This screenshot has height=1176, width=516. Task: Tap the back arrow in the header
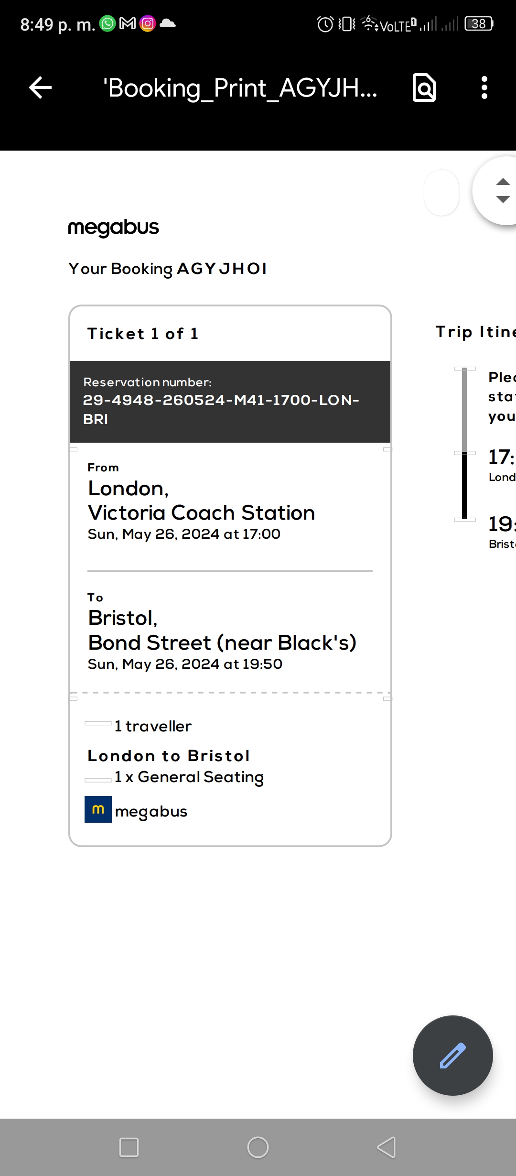(x=40, y=88)
